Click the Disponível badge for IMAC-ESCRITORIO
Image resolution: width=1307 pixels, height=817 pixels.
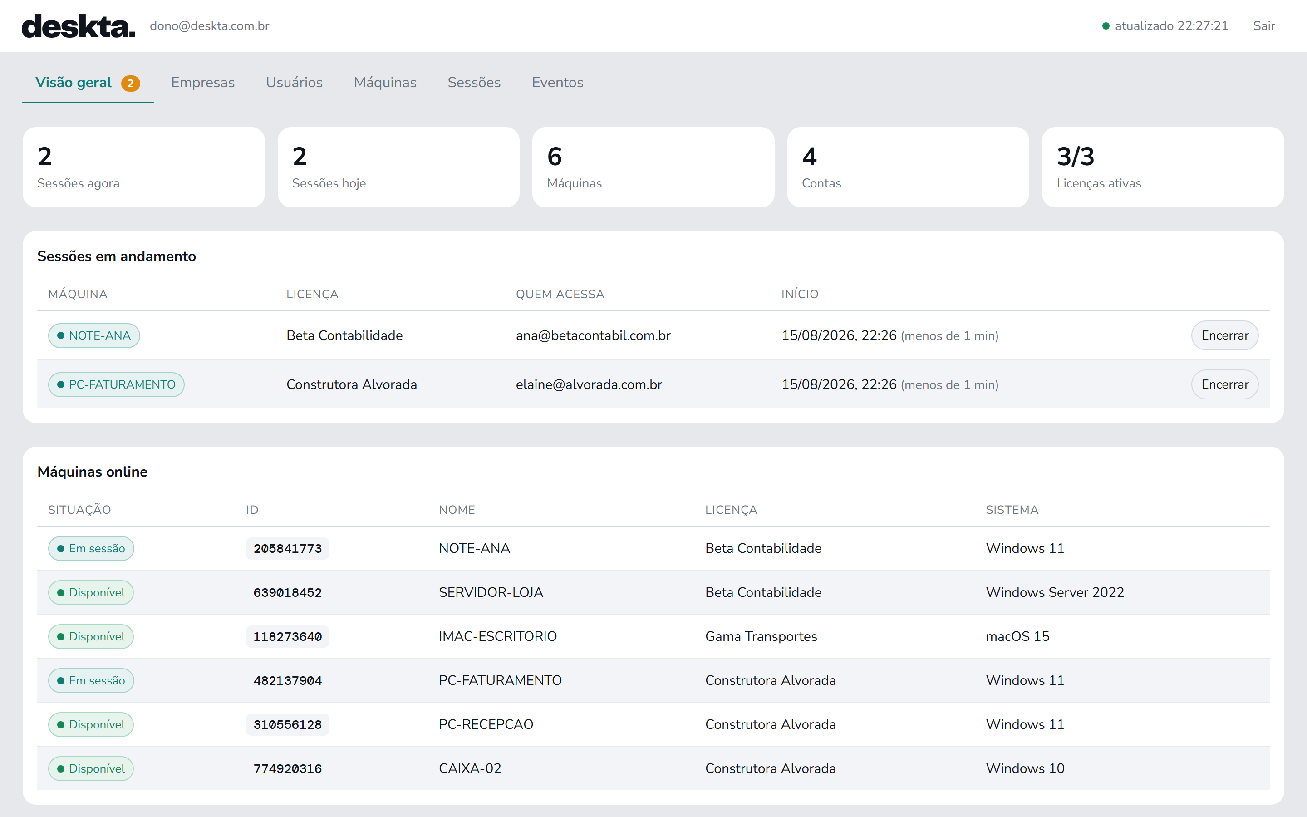91,636
